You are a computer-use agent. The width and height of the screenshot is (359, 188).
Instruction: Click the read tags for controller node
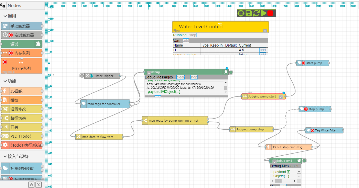pos(105,104)
